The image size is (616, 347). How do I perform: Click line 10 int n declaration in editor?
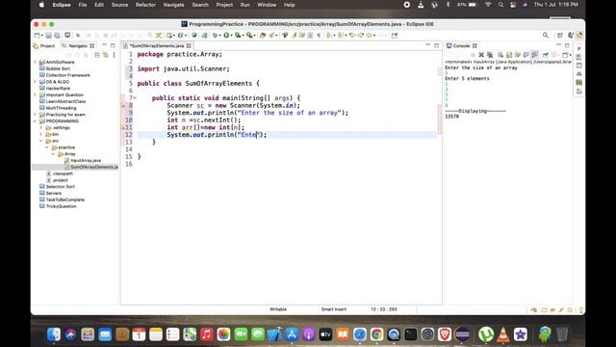coord(203,120)
